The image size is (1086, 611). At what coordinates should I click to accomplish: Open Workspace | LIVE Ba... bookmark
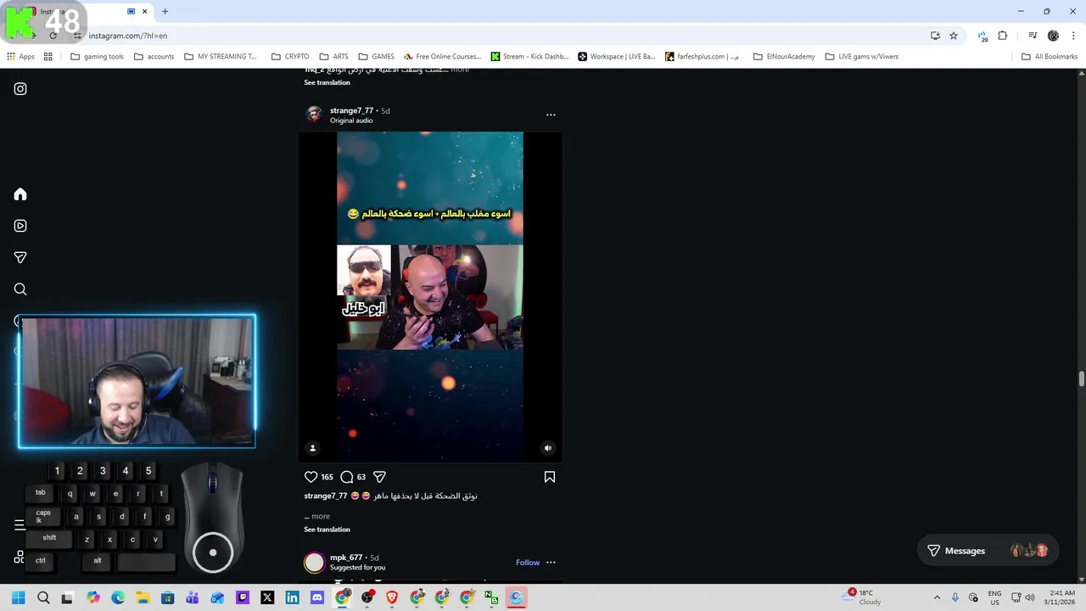click(616, 57)
